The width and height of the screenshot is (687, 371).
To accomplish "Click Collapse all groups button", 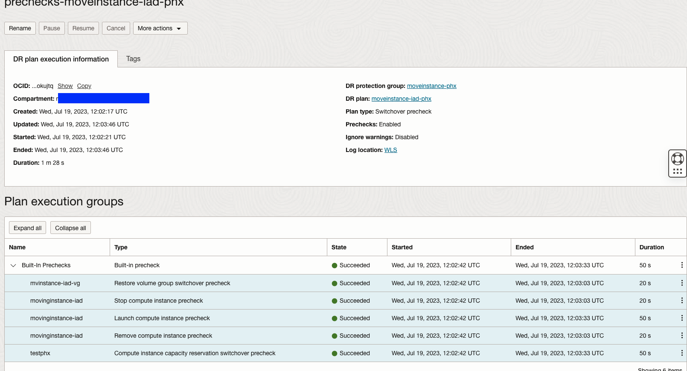I will coord(70,228).
